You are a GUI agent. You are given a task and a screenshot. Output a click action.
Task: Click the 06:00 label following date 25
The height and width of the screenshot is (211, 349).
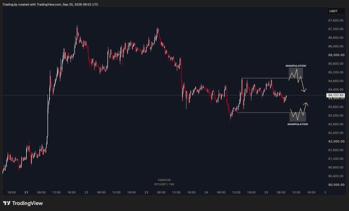[x=281, y=193]
